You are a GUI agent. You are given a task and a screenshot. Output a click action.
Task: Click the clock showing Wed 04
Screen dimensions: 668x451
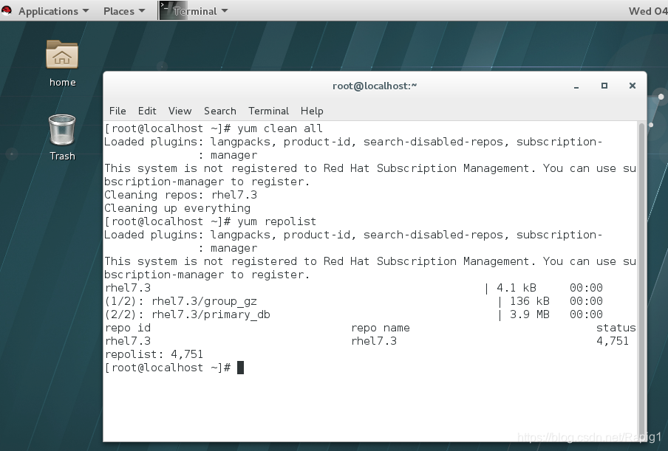648,11
